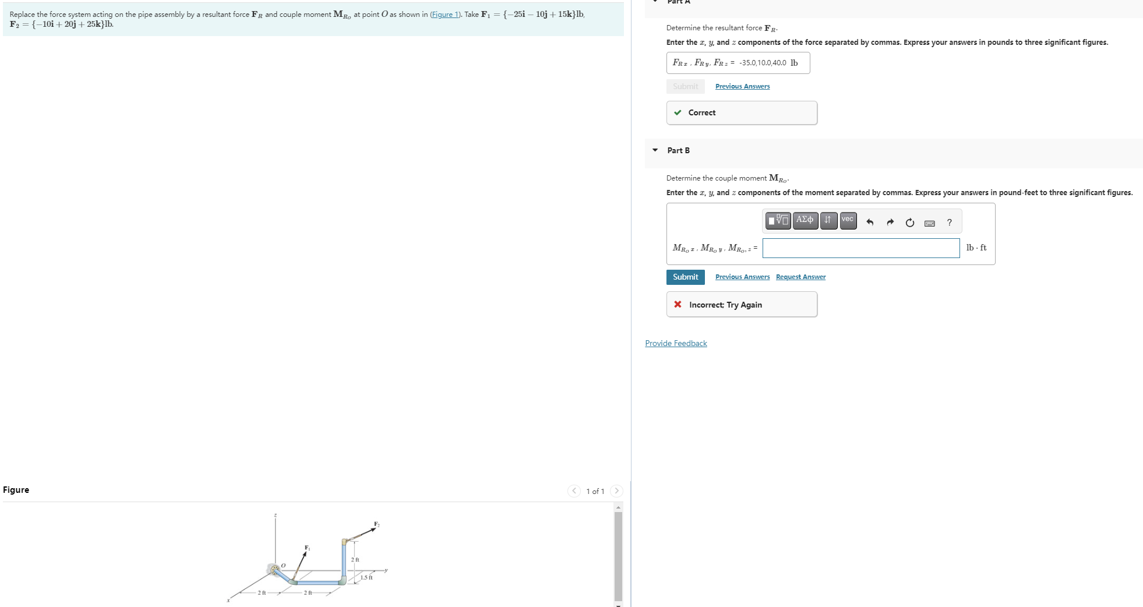Go to the next figure
Image resolution: width=1143 pixels, height=607 pixels.
pos(616,491)
